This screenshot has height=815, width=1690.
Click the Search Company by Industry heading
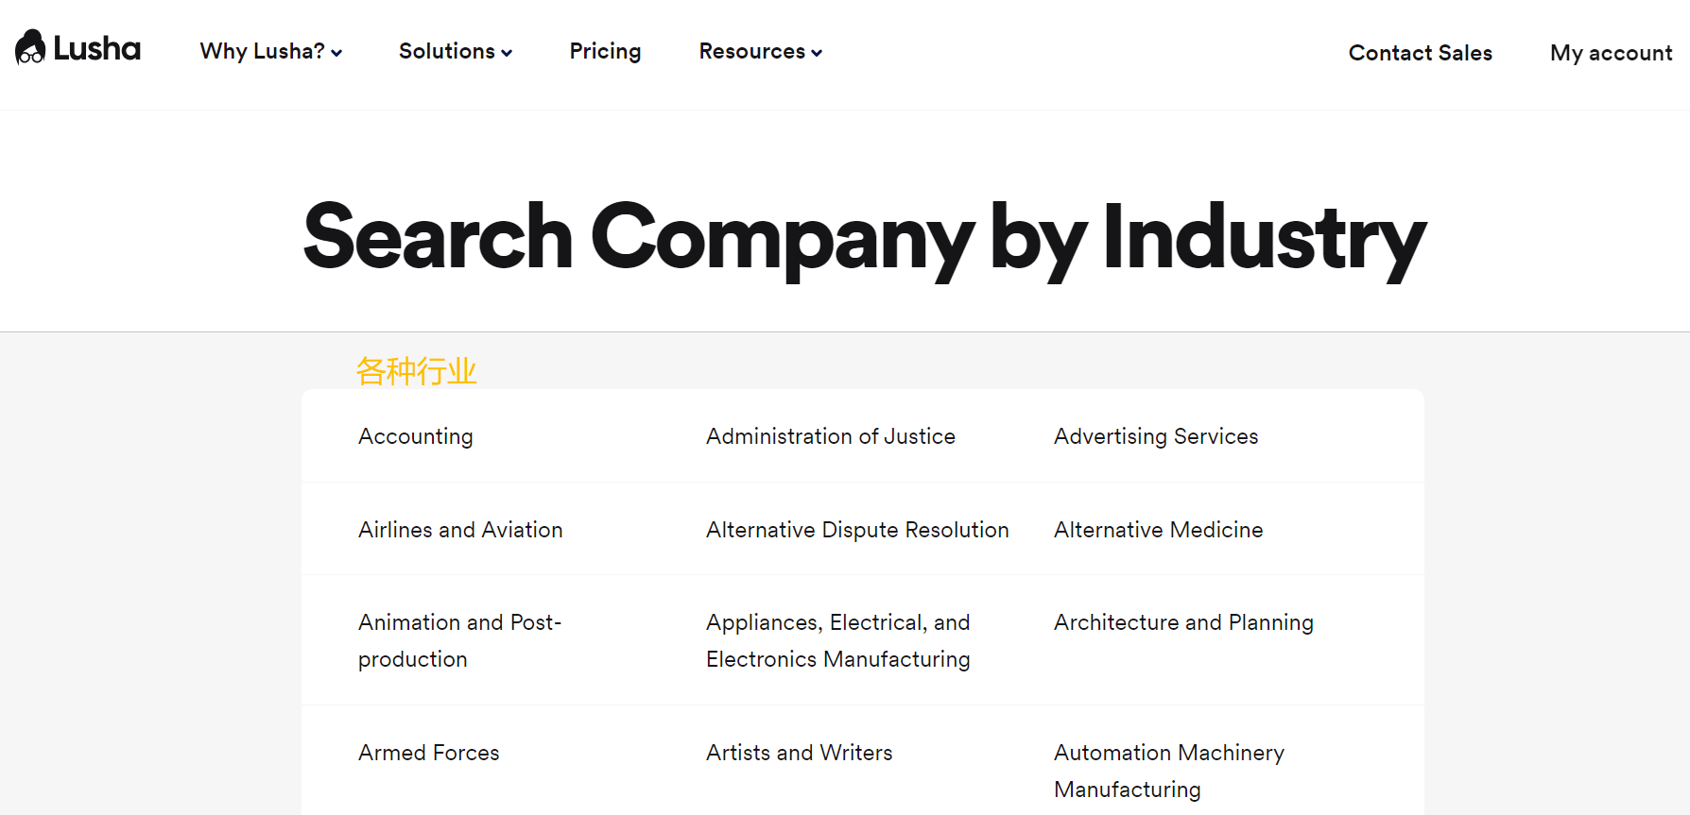click(864, 236)
